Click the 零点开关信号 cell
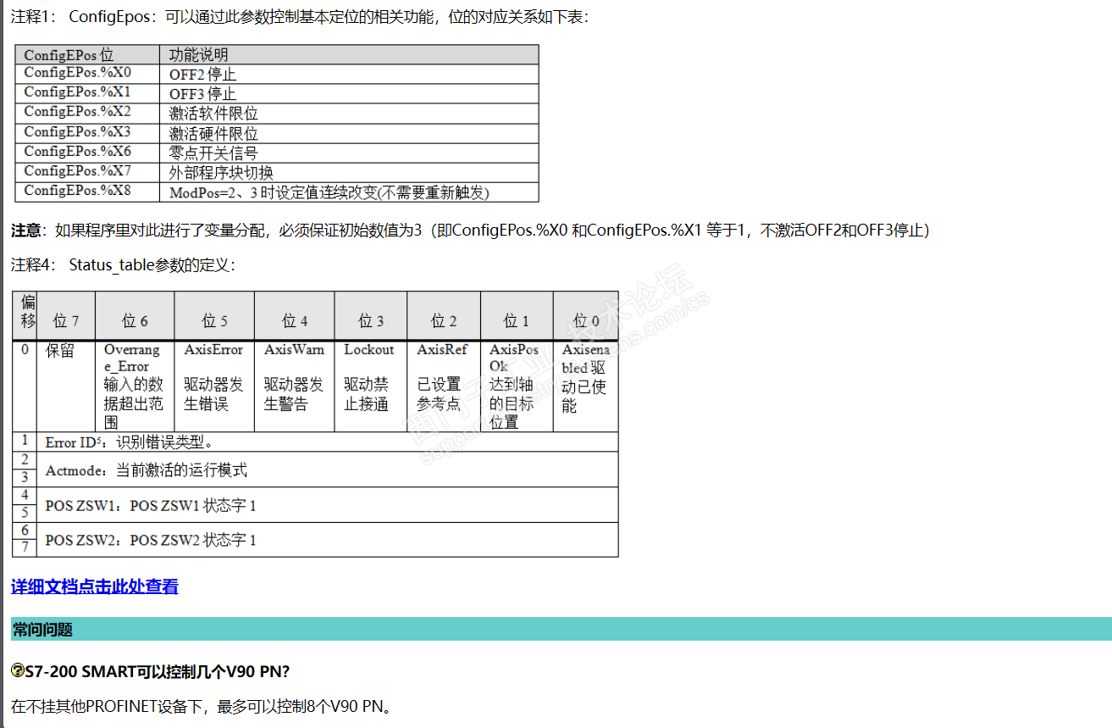1112x728 pixels. 349,153
